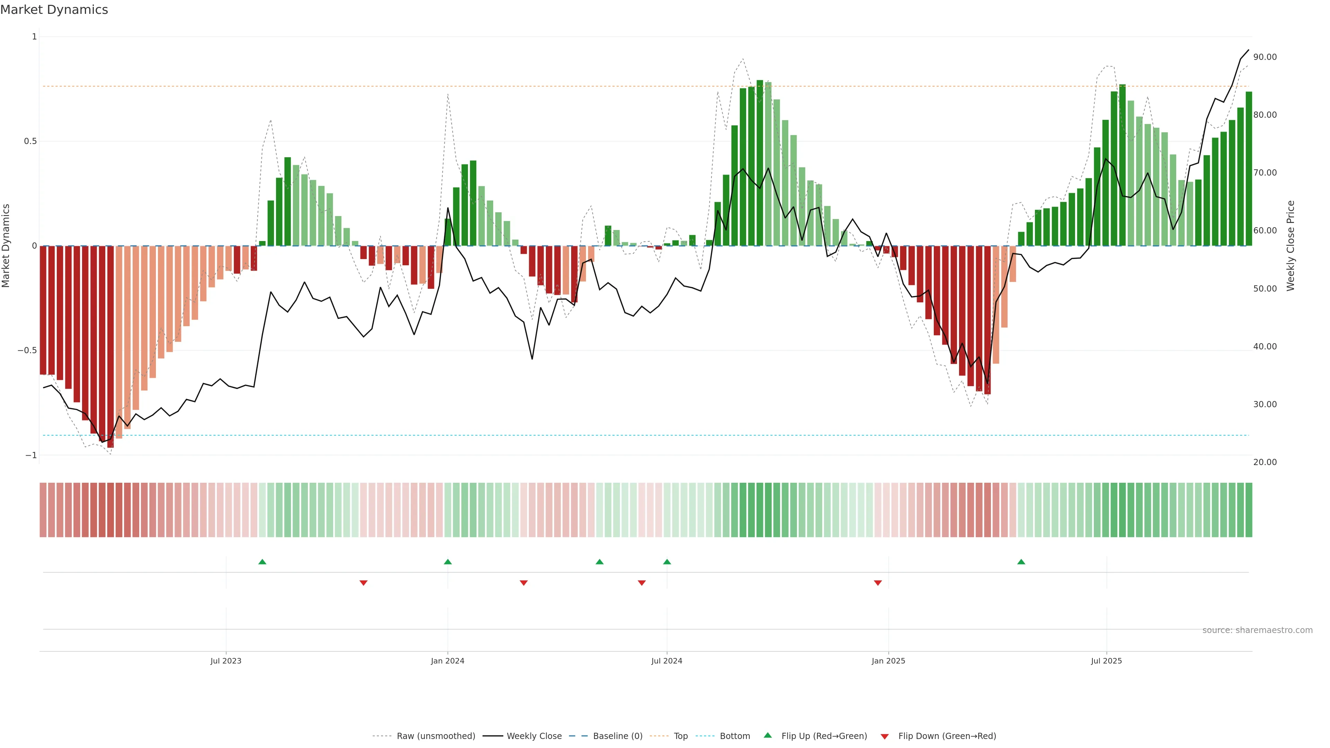Click the rightmost cell of the heatmap strip
Image resolution: width=1330 pixels, height=748 pixels.
(x=1248, y=510)
